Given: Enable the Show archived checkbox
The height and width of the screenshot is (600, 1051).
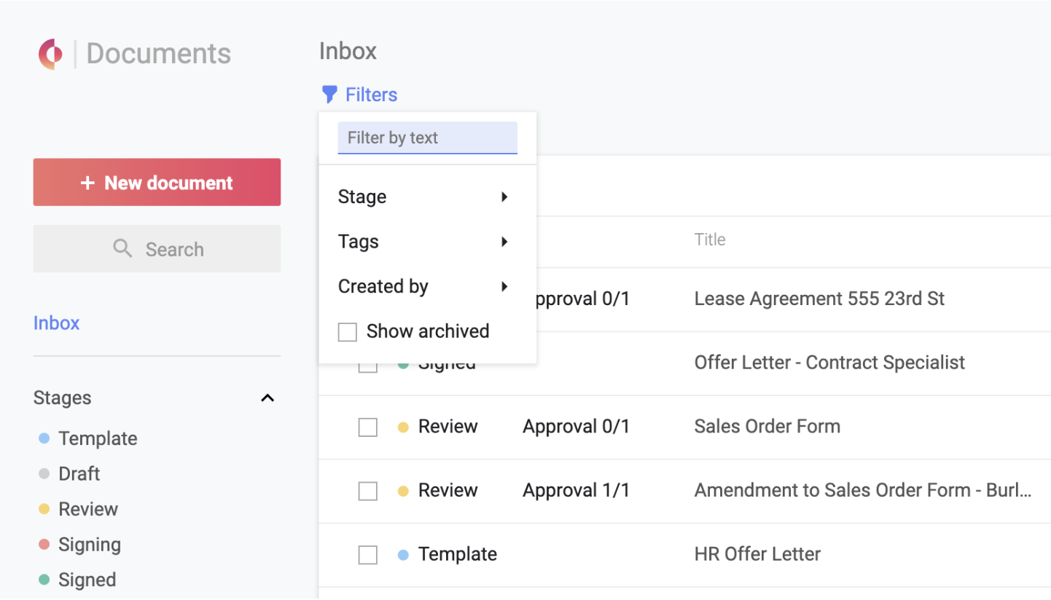Looking at the screenshot, I should 348,332.
